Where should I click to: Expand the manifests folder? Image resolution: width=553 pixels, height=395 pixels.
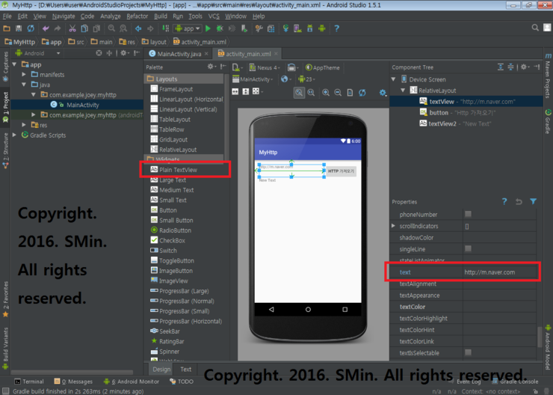click(24, 75)
